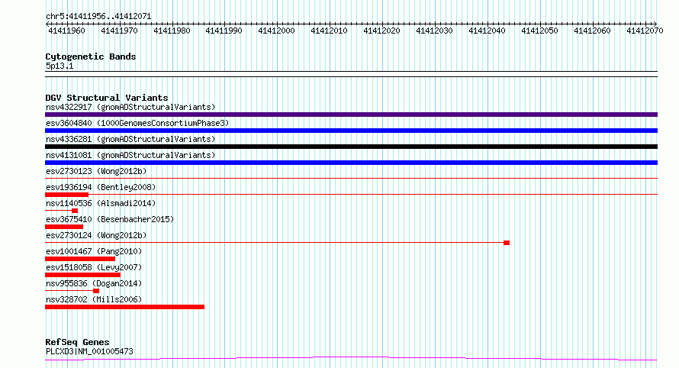
Task: Open the DGV Structural Variants track title
Action: coord(107,98)
